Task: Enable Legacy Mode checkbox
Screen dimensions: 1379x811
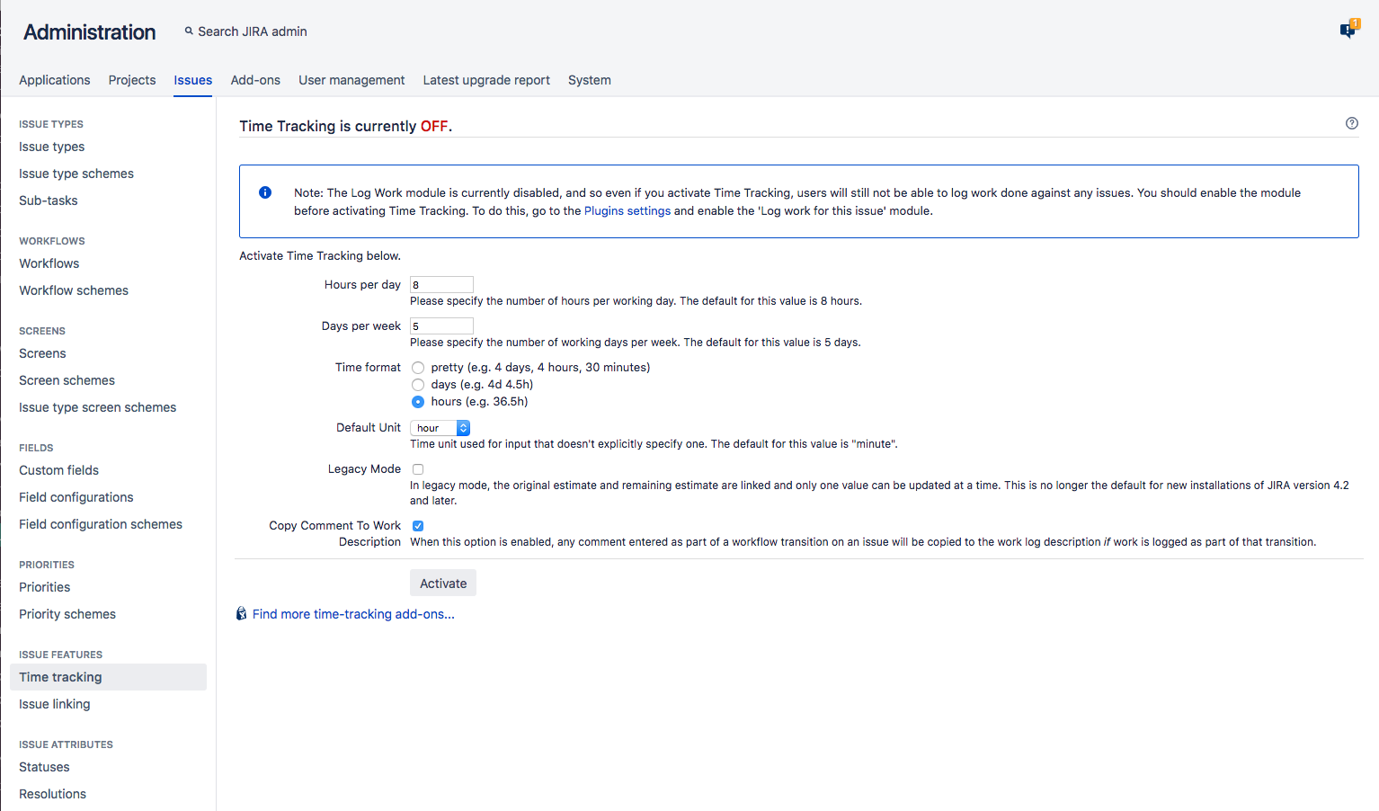Action: click(x=417, y=468)
